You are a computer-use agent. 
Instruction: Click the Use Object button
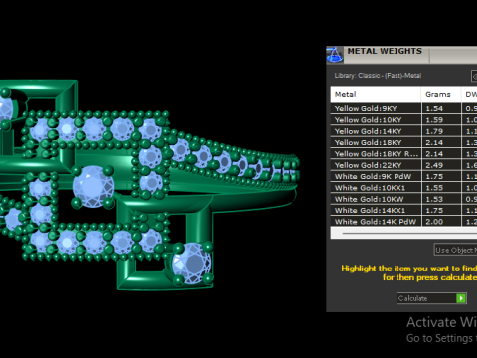(x=455, y=250)
